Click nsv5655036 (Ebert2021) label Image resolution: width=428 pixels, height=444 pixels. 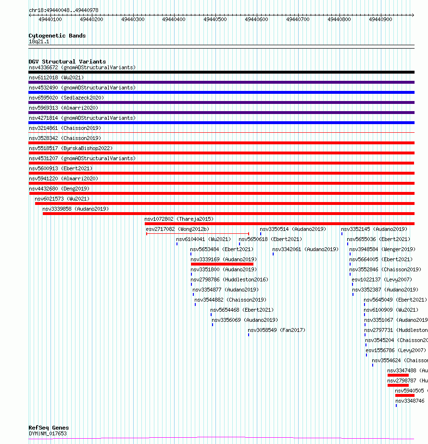[x=378, y=239]
